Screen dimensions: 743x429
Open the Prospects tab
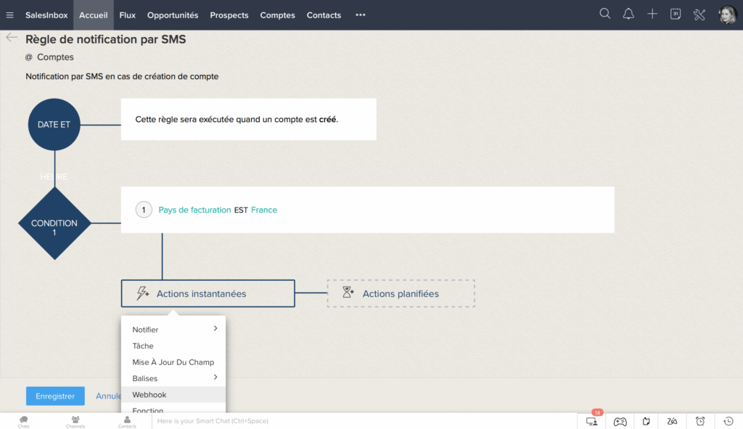coord(229,15)
